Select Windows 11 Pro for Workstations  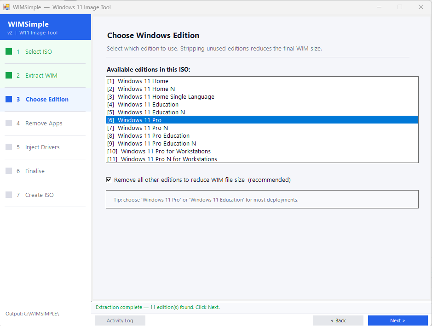(x=166, y=152)
